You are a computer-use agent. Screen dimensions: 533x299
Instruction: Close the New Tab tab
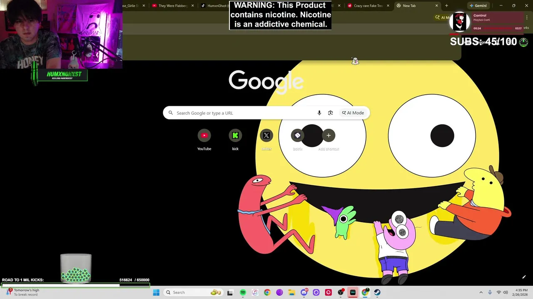click(x=436, y=6)
